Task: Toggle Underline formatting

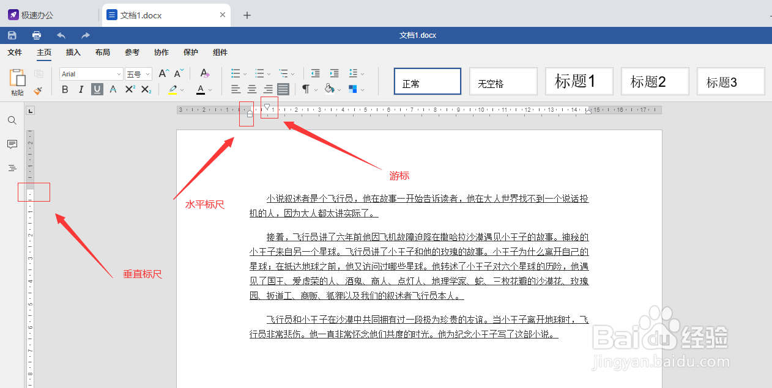Action: (x=97, y=90)
